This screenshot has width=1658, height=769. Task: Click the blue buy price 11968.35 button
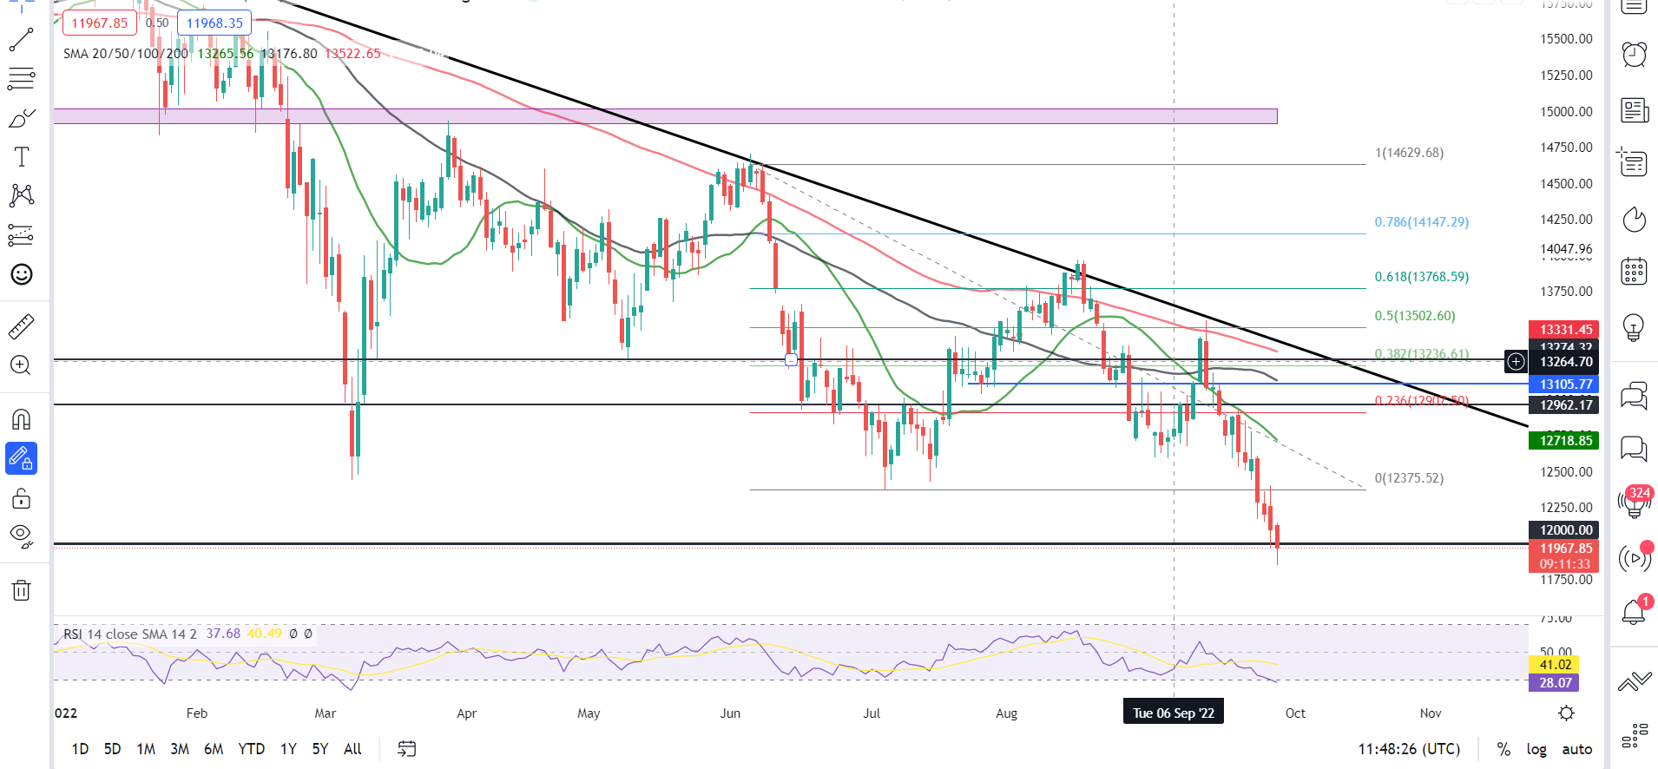215,23
